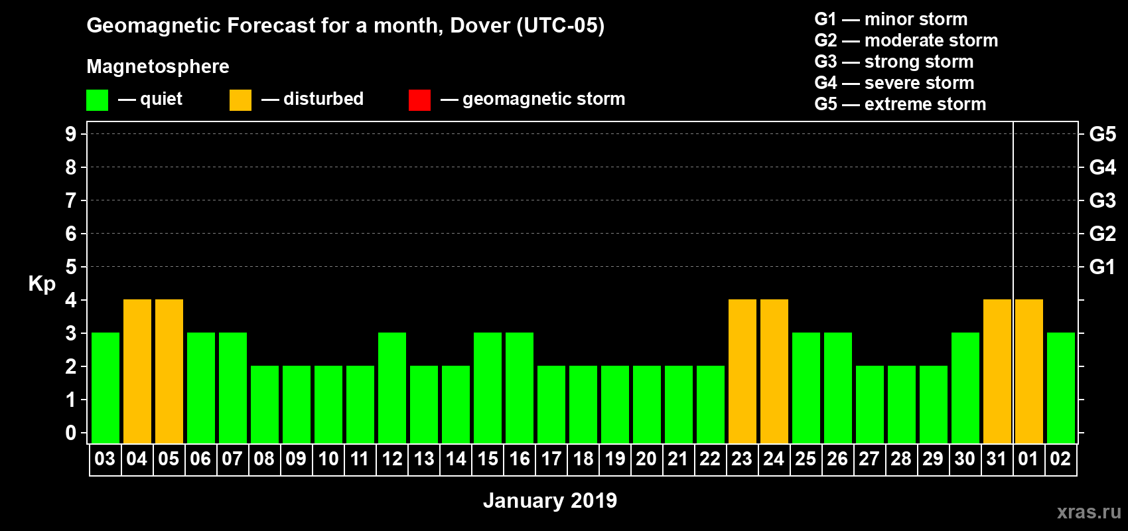Viewport: 1128px width, 531px height.
Task: Click the date label 18
Action: click(x=583, y=459)
